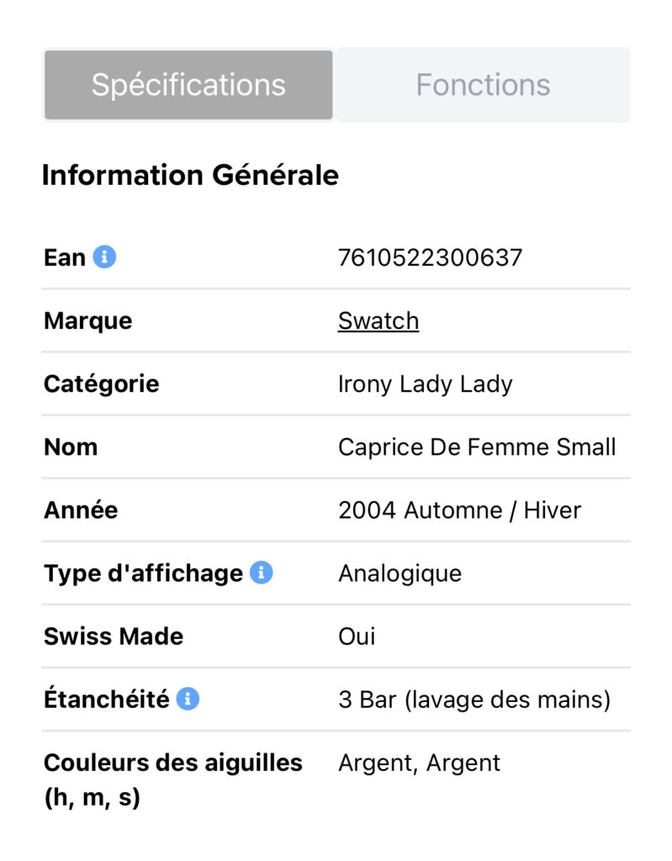This screenshot has width=672, height=861.
Task: Select the Oui value for Swiss Made
Action: (x=357, y=637)
